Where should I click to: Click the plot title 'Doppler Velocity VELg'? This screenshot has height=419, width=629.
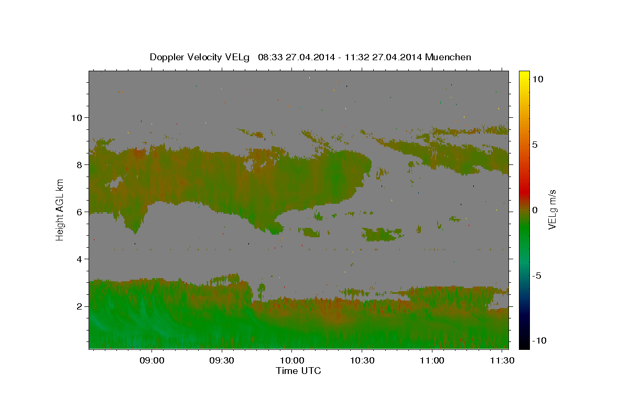200,57
